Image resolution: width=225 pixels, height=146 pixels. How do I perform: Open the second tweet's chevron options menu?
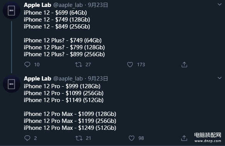tap(219, 78)
